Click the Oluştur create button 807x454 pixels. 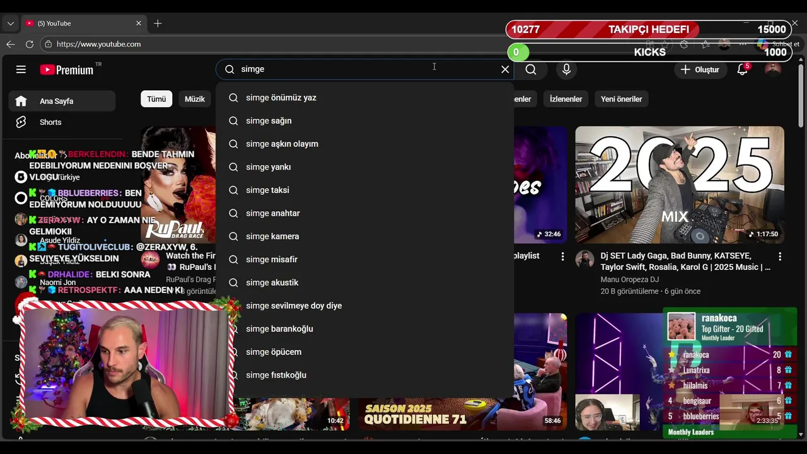(699, 69)
